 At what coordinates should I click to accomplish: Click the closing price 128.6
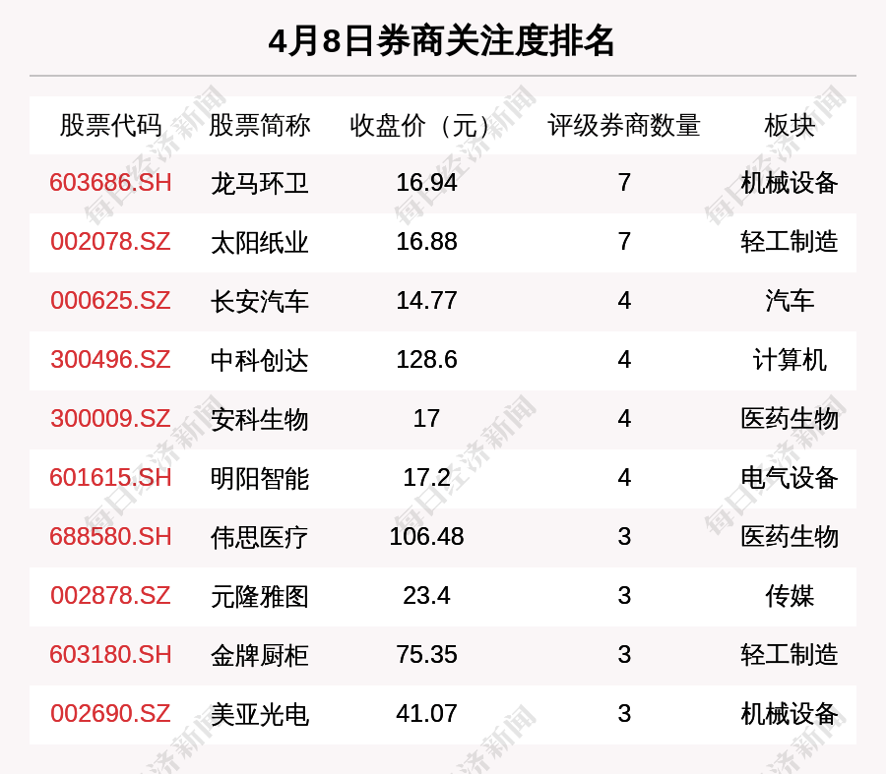tap(426, 360)
